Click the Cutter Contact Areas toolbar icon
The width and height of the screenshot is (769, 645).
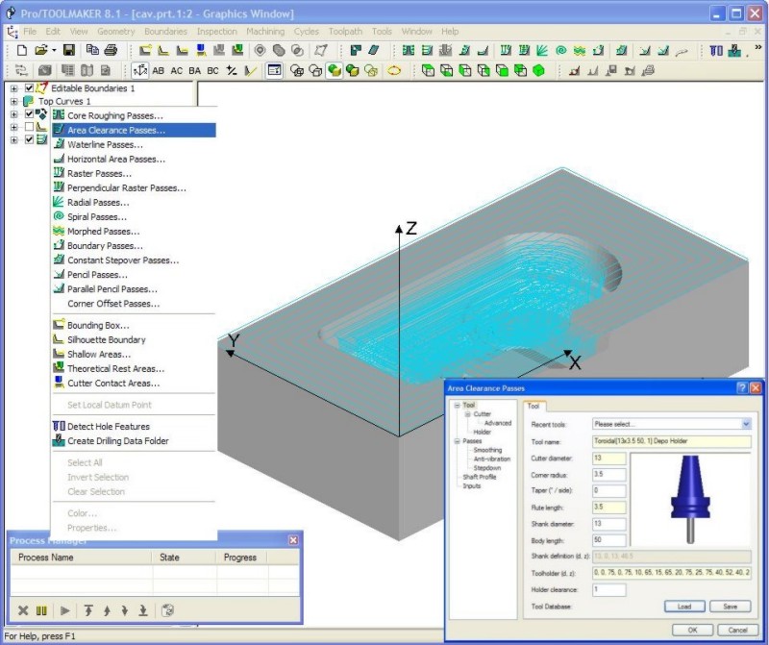pyautogui.click(x=201, y=50)
